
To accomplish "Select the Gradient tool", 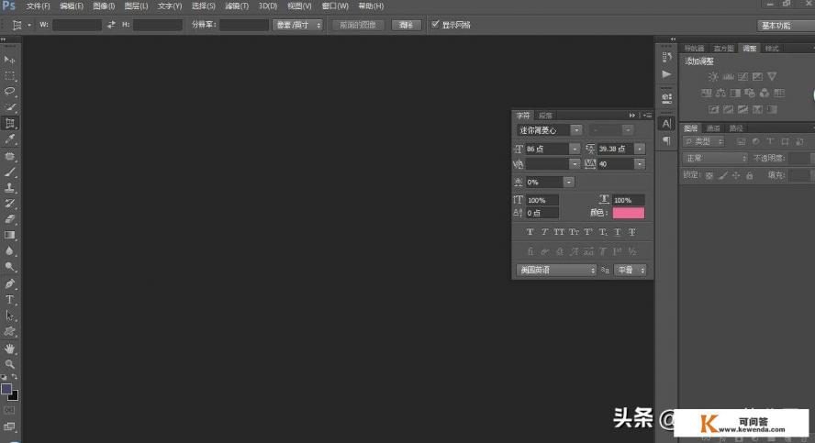I will 9,235.
